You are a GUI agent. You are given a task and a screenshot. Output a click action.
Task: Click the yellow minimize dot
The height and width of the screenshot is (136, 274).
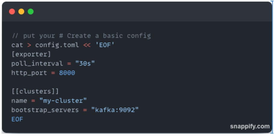pos(21,12)
